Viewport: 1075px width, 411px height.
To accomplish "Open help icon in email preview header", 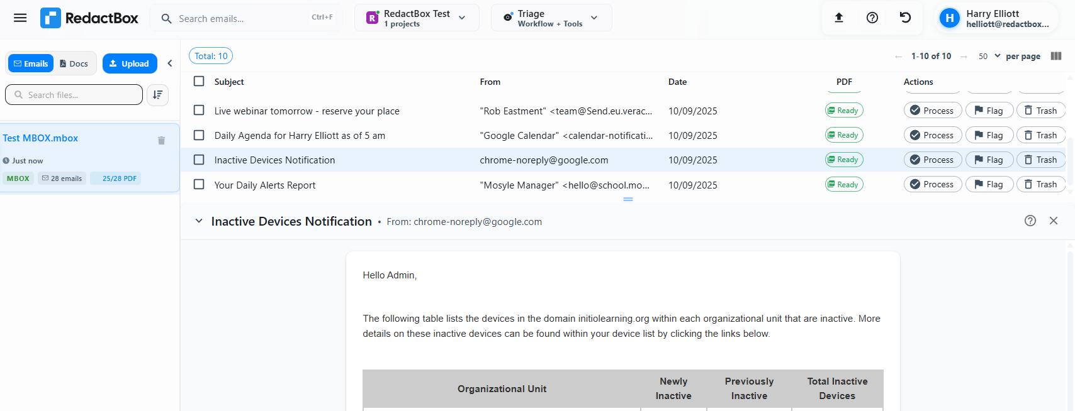I will pos(1030,221).
